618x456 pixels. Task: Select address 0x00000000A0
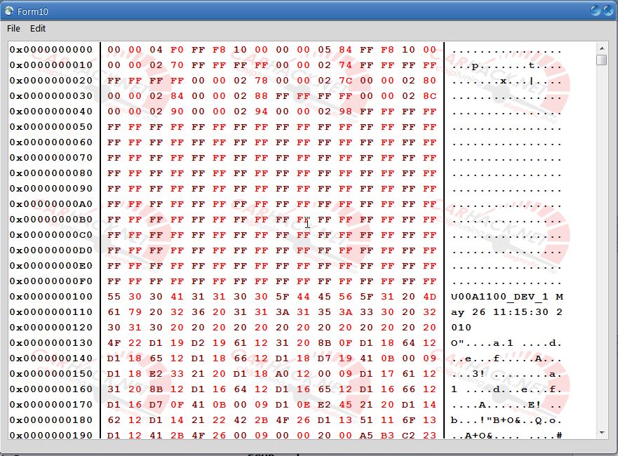51,203
